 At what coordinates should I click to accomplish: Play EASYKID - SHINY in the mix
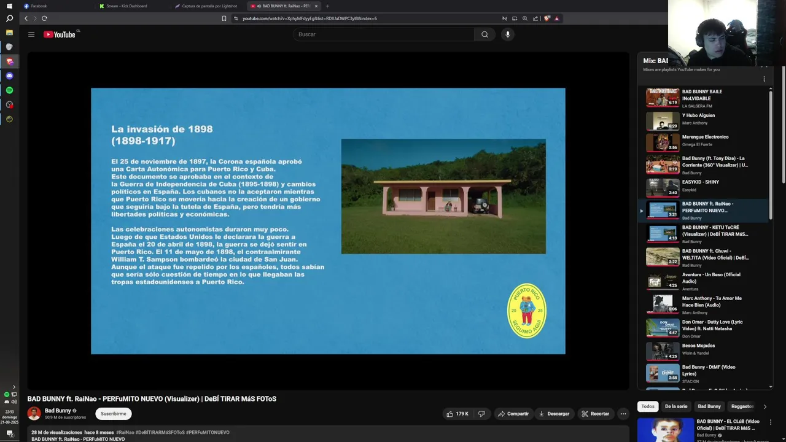click(703, 187)
